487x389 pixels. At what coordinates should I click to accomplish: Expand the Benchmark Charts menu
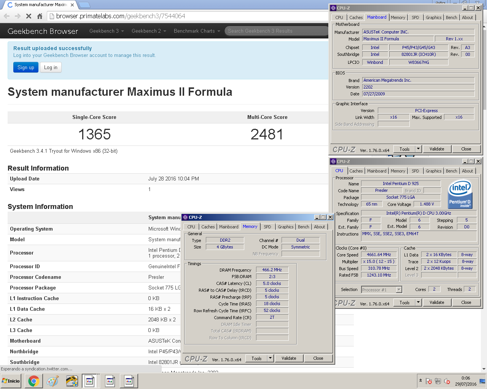point(197,31)
